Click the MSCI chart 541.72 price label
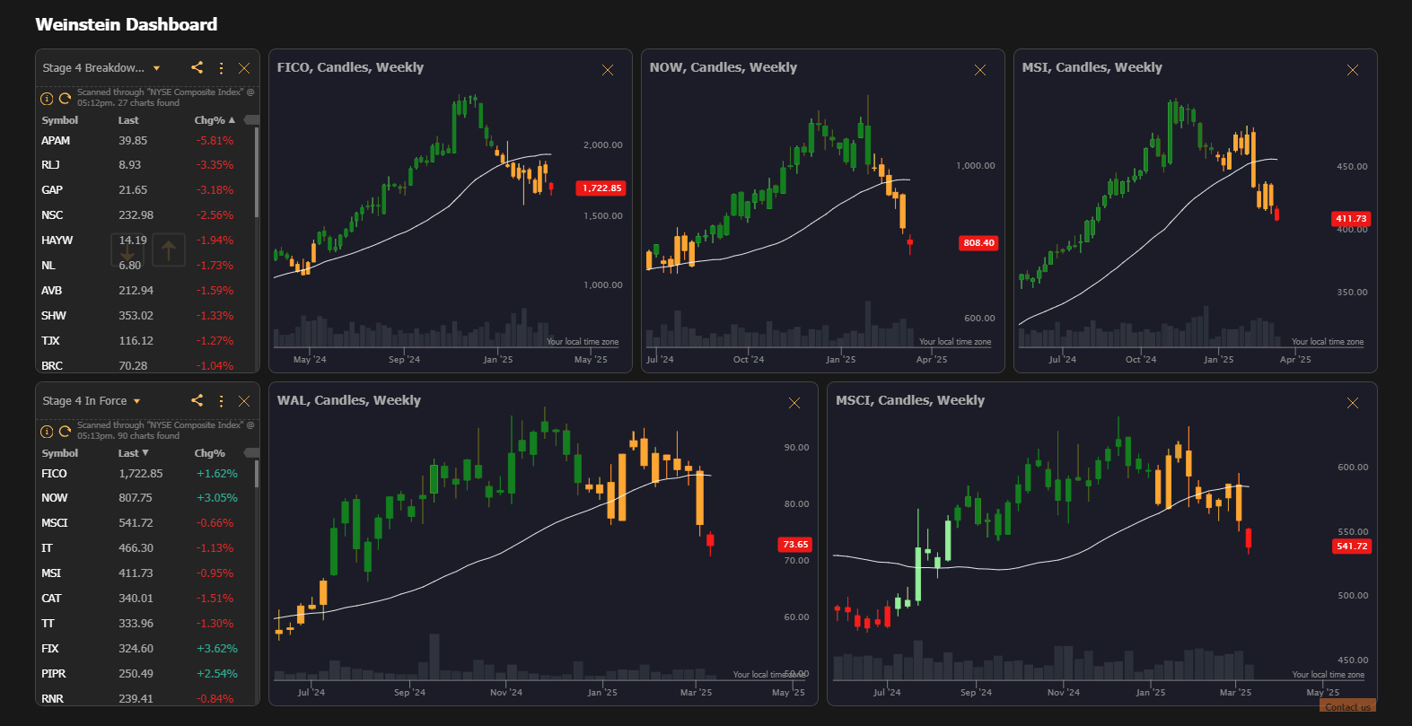 tap(1352, 547)
